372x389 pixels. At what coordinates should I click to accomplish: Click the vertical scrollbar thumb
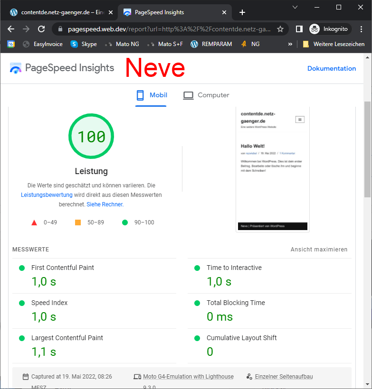[x=368, y=149]
